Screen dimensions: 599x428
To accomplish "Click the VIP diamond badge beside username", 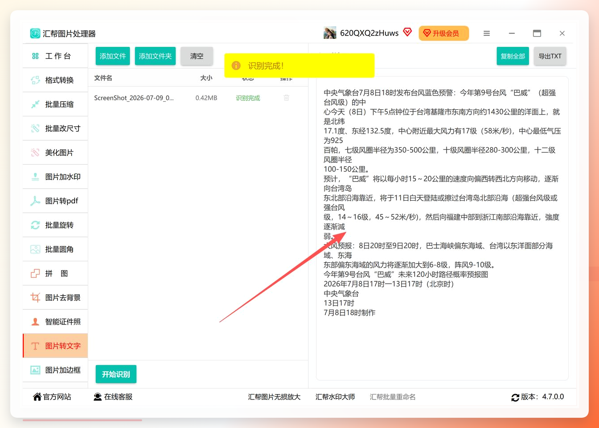I will click(x=407, y=32).
